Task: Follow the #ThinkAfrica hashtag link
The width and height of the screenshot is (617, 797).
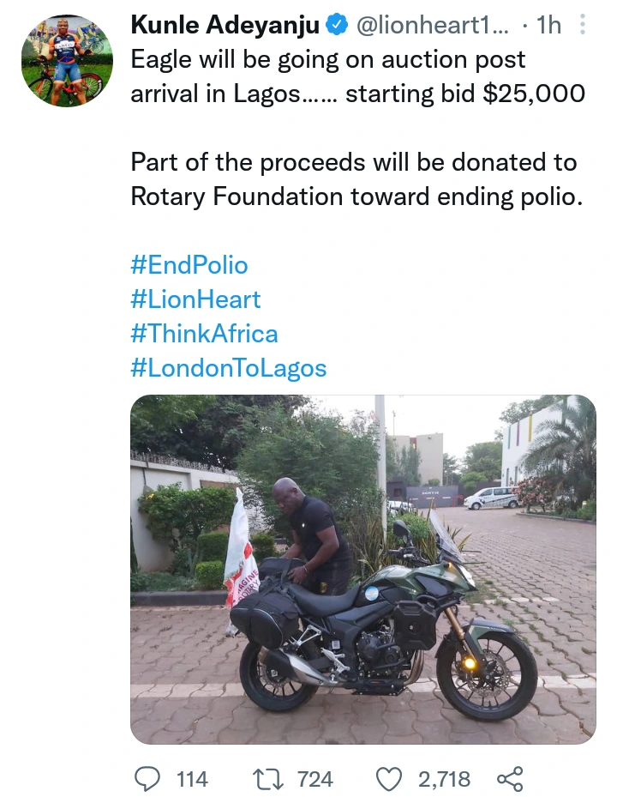Action: click(x=204, y=334)
